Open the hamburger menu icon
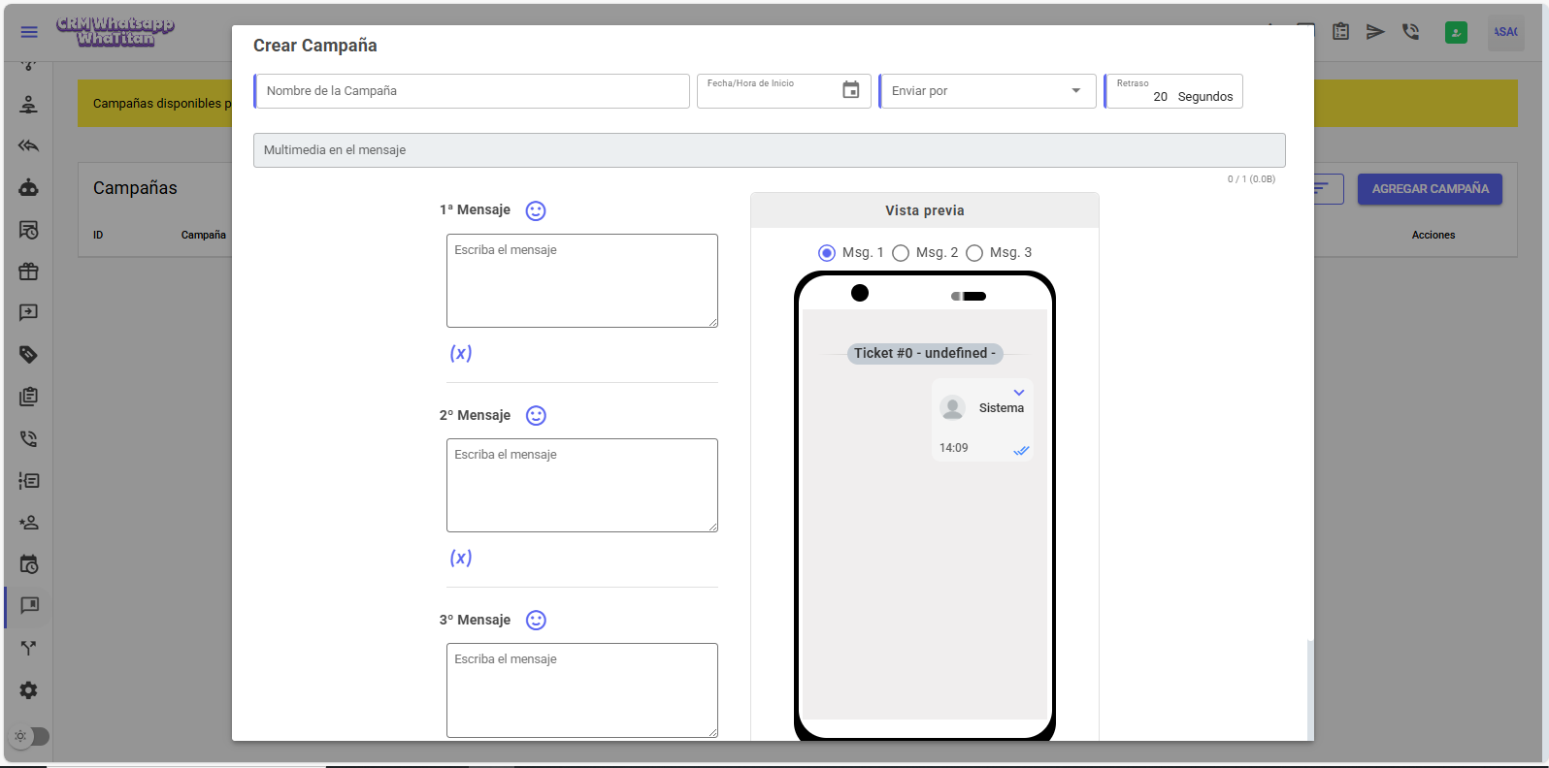The width and height of the screenshot is (1549, 768). click(29, 32)
